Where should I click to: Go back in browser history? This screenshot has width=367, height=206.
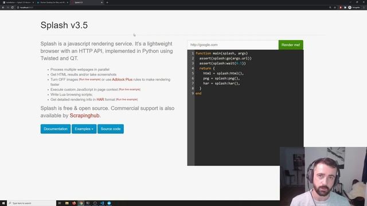3,7
